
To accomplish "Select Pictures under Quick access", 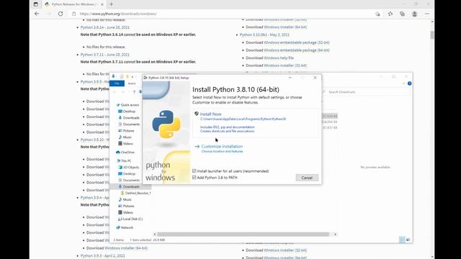I will (126, 131).
